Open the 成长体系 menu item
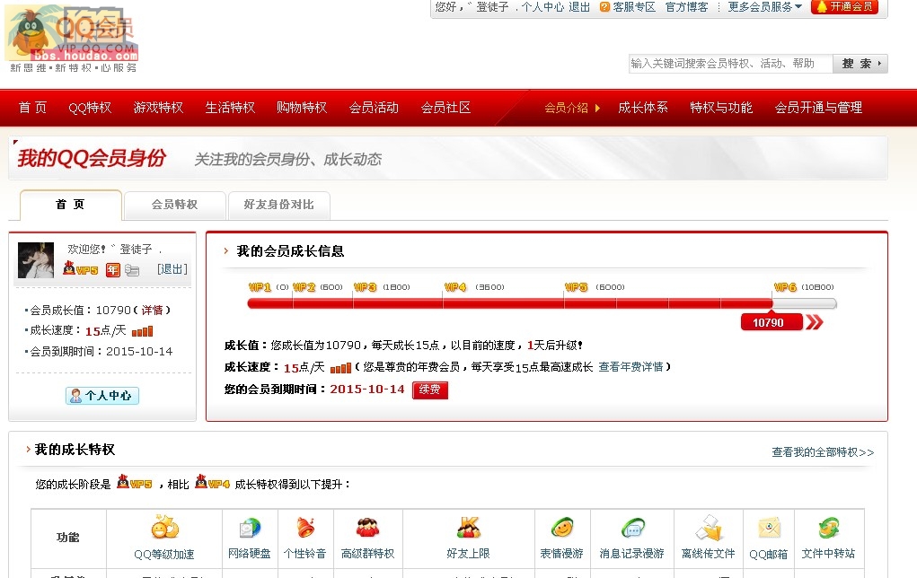This screenshot has height=578, width=917. [643, 108]
